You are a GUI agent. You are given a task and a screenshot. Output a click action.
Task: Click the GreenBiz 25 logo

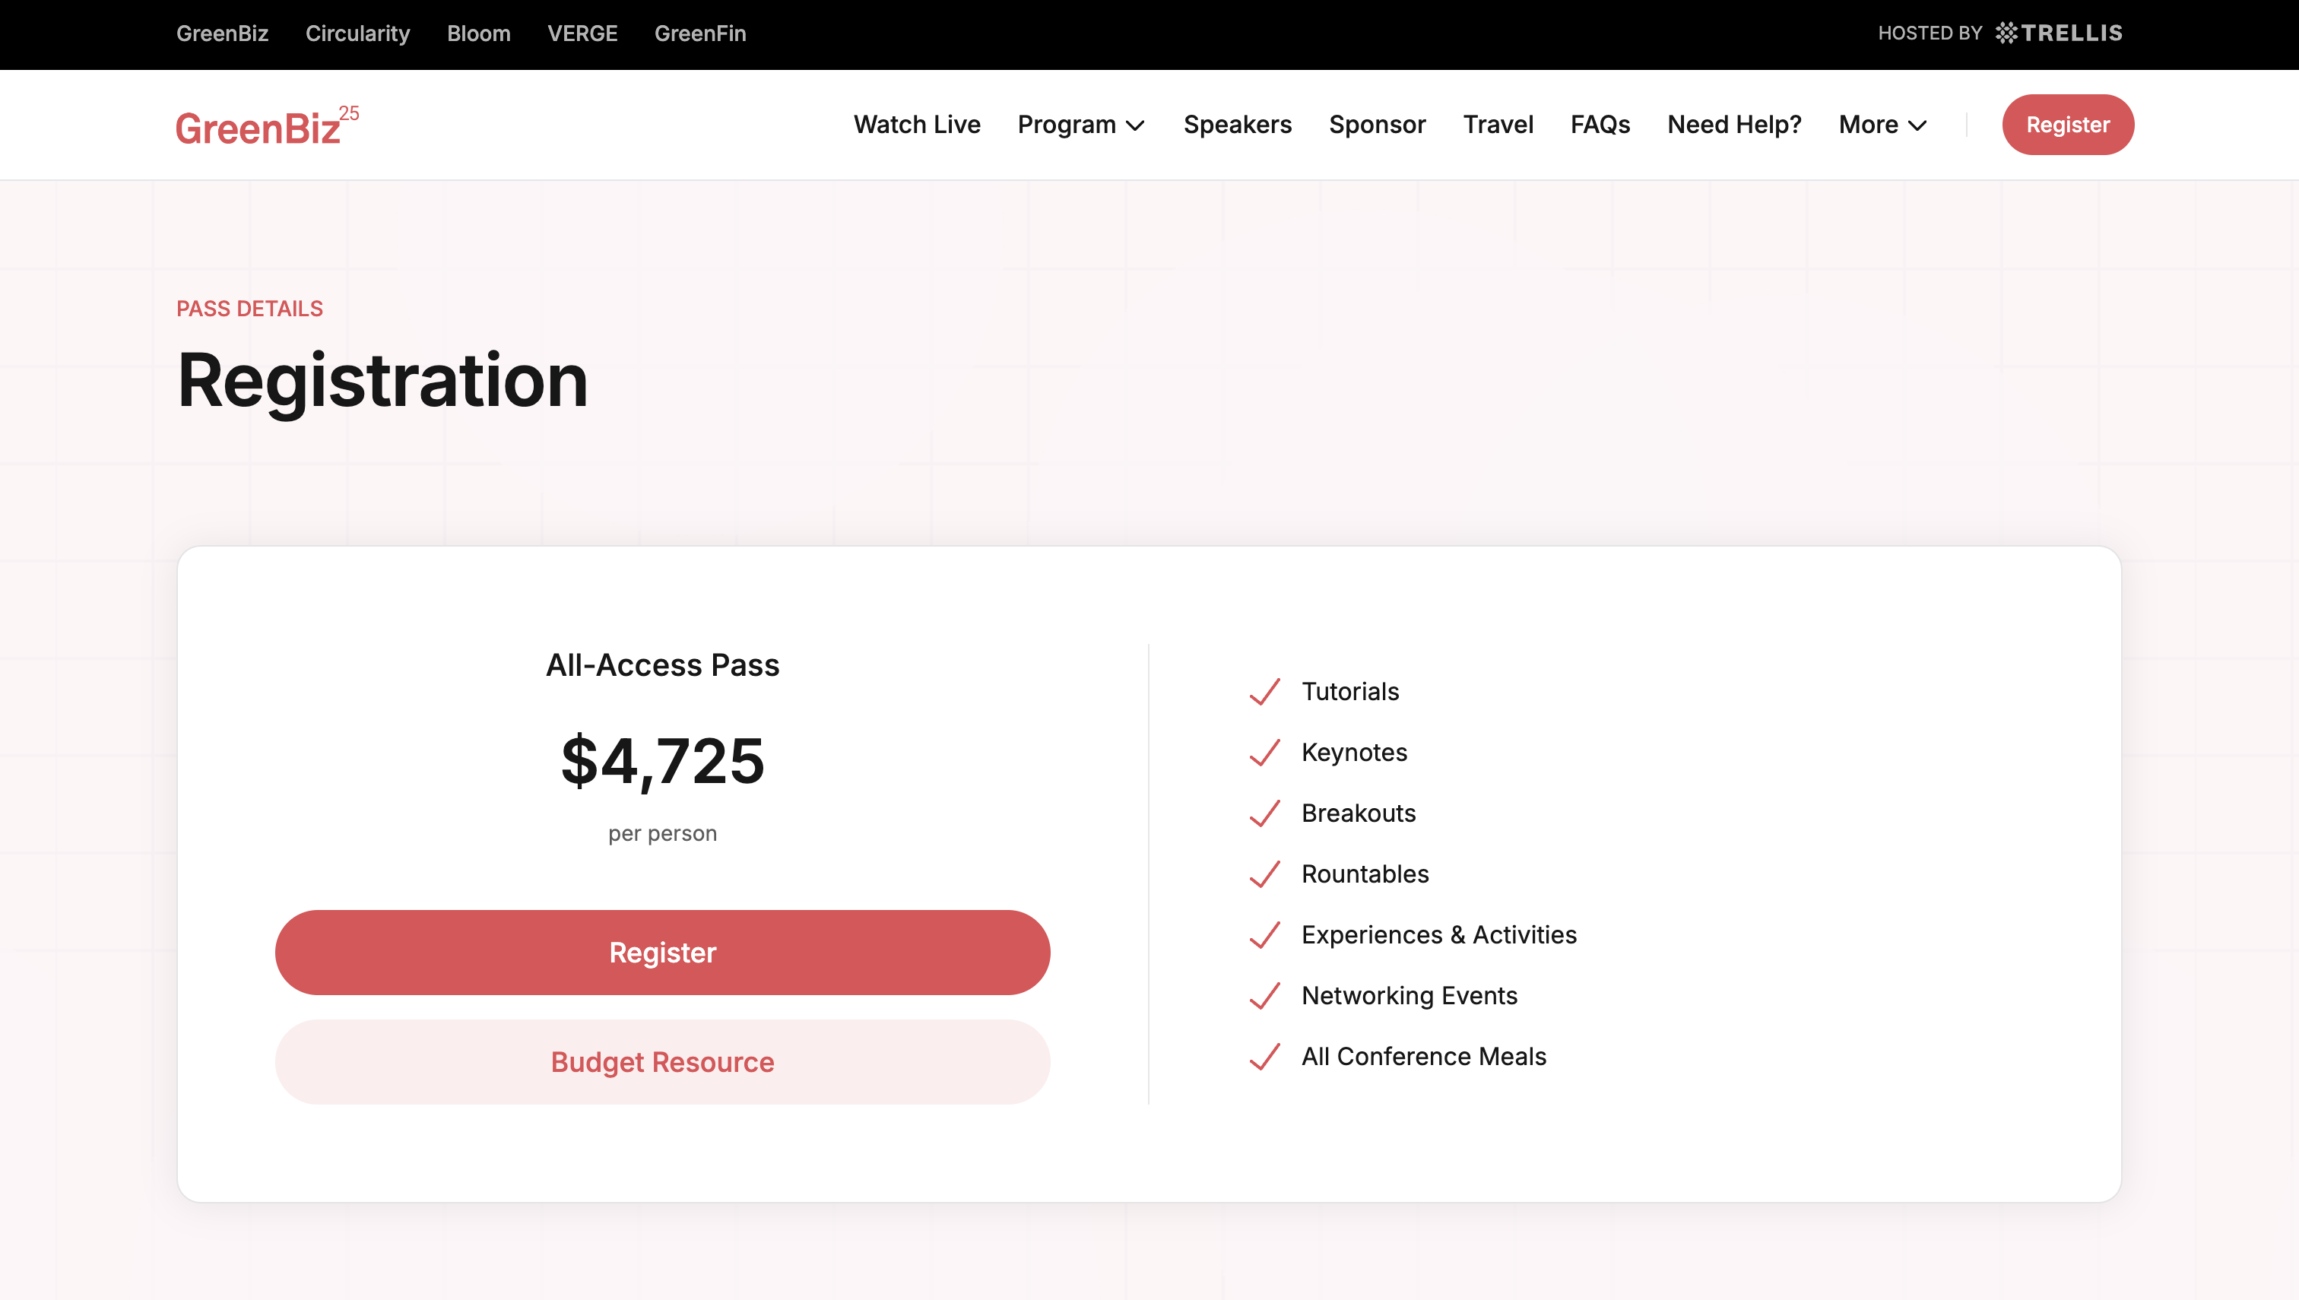point(266,126)
